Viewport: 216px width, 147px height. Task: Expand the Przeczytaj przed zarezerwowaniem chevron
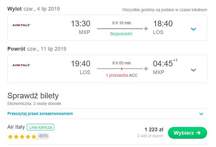coord(201,114)
